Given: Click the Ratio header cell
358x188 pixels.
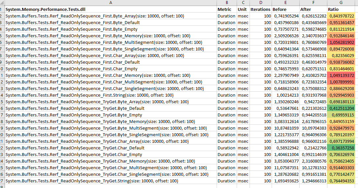Looking at the screenshot, I should (x=341, y=9).
